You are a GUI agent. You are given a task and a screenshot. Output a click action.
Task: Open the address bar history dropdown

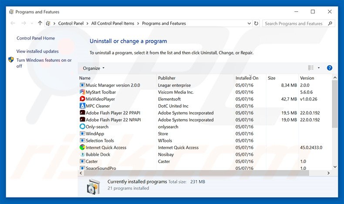coord(249,23)
